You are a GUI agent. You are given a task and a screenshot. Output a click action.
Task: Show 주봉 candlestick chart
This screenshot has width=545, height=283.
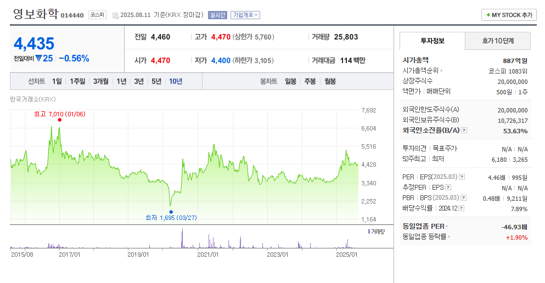pos(310,81)
